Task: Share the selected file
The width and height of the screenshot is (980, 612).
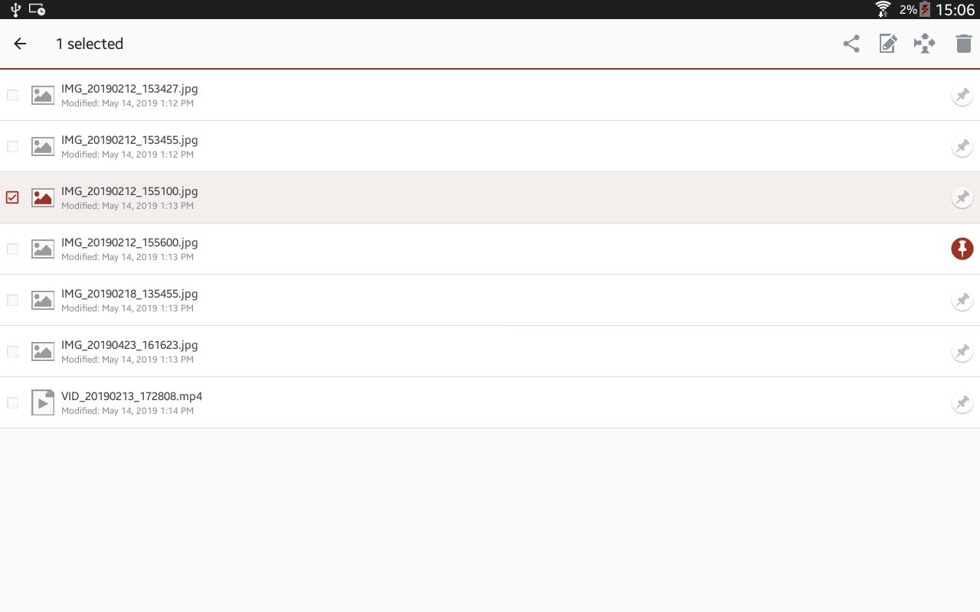Action: pyautogui.click(x=851, y=44)
